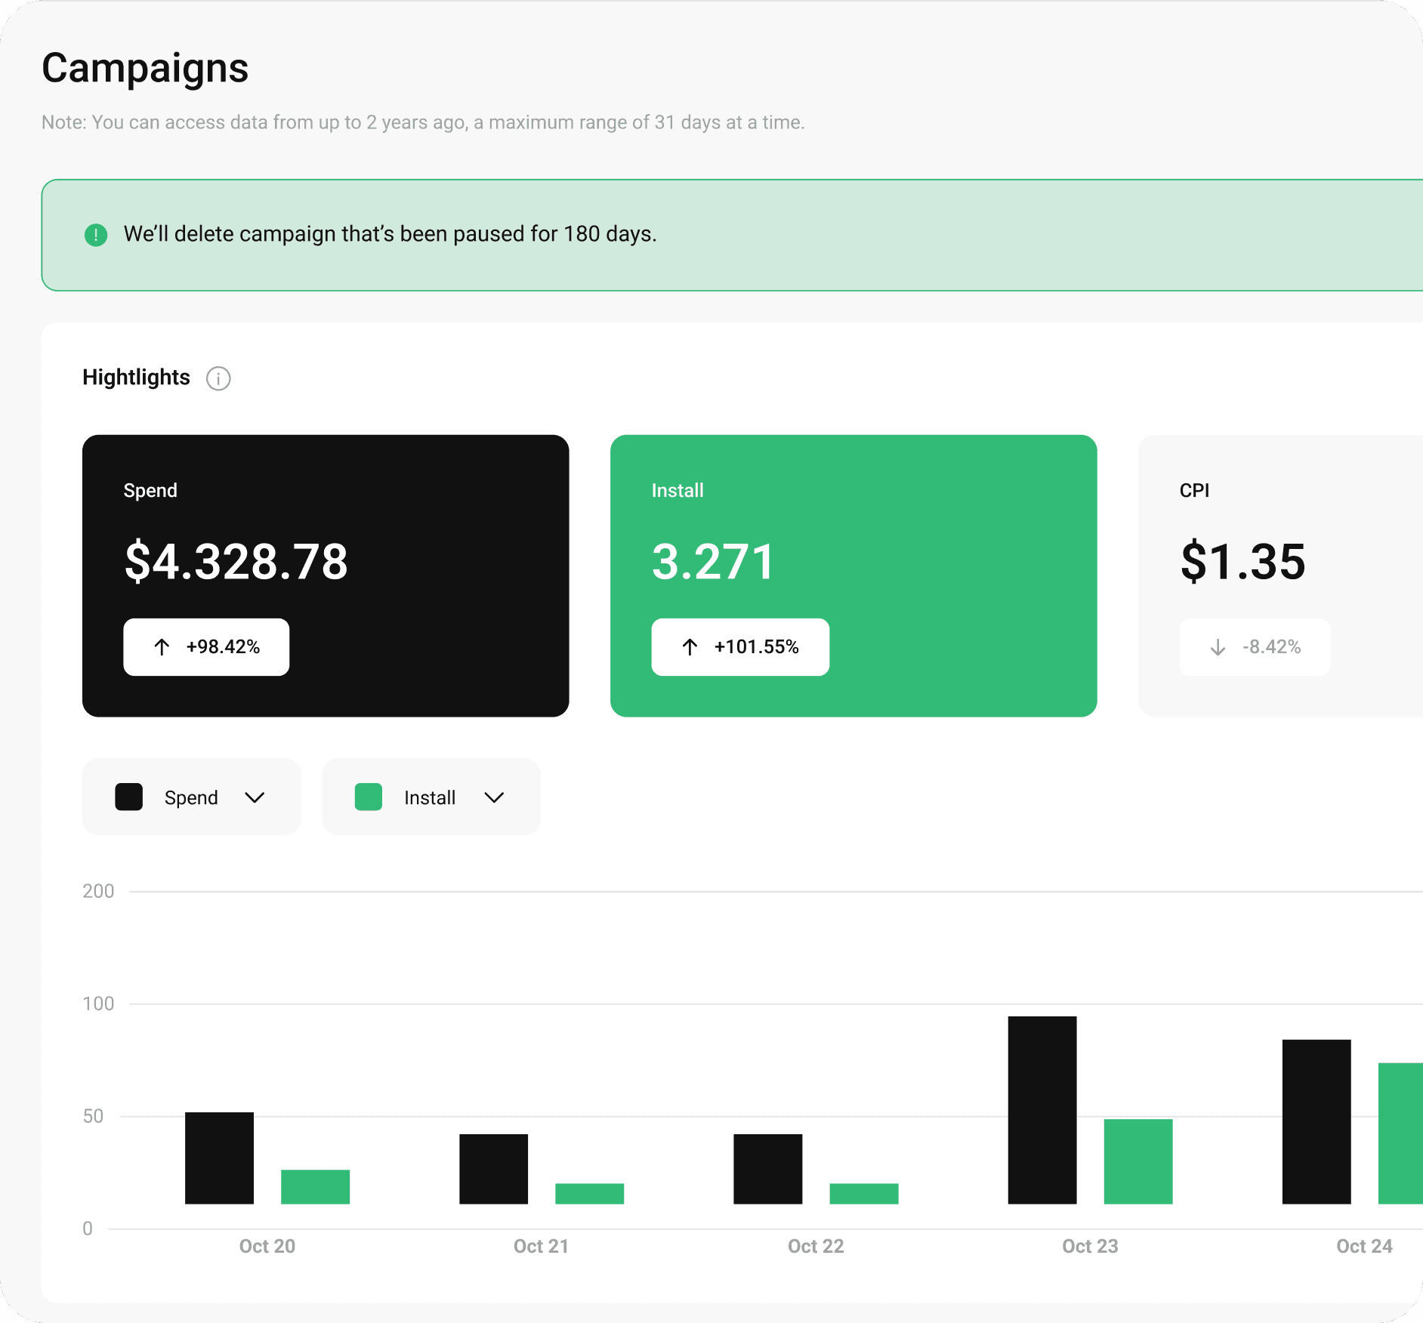Screen dimensions: 1423x1323
Task: Click the Install dropdown chevron
Action: 494,797
